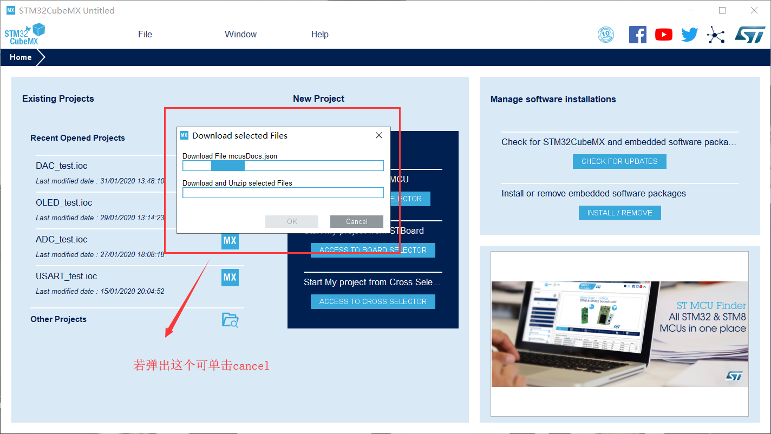The width and height of the screenshot is (771, 434).
Task: Click the ST community network icon
Action: 716,35
